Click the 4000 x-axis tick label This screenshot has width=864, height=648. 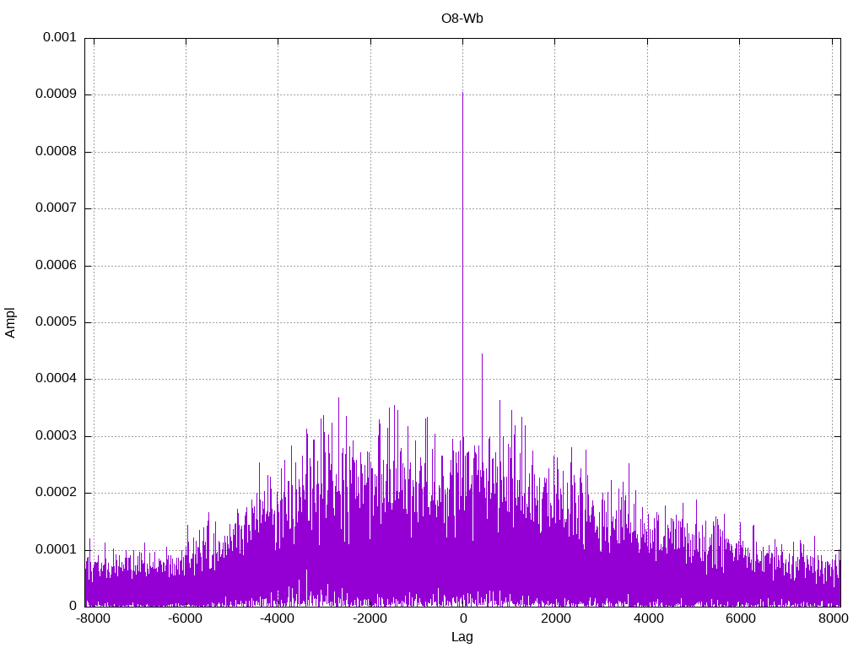point(648,618)
